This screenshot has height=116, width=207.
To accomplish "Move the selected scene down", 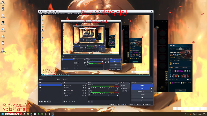I will pos(50,101).
